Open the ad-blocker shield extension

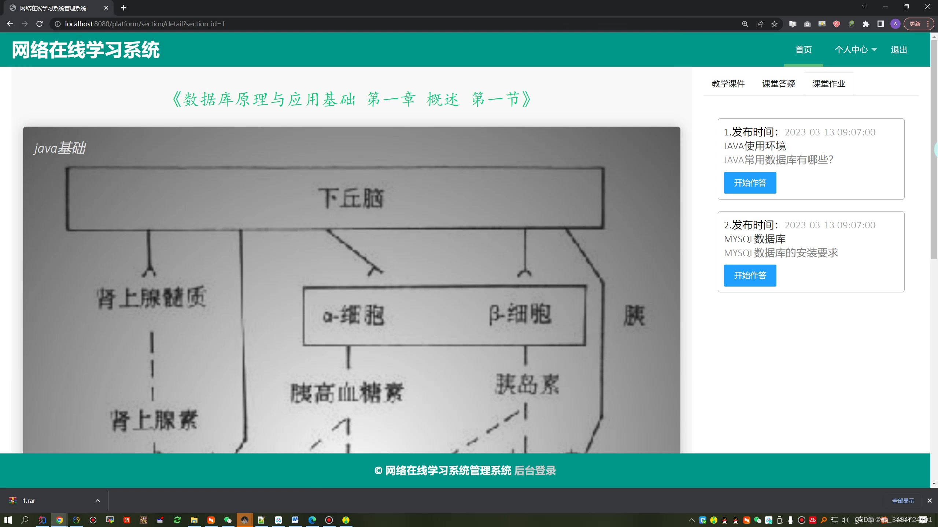tap(837, 24)
